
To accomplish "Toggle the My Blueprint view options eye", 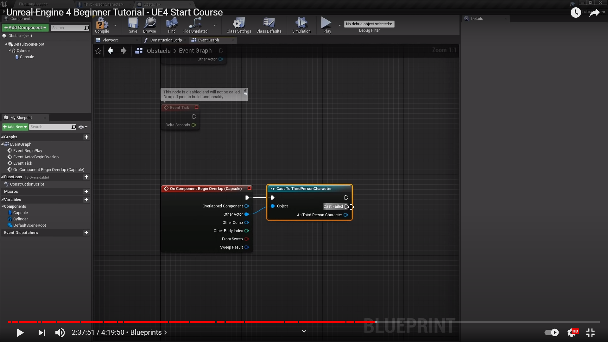I will 81,127.
